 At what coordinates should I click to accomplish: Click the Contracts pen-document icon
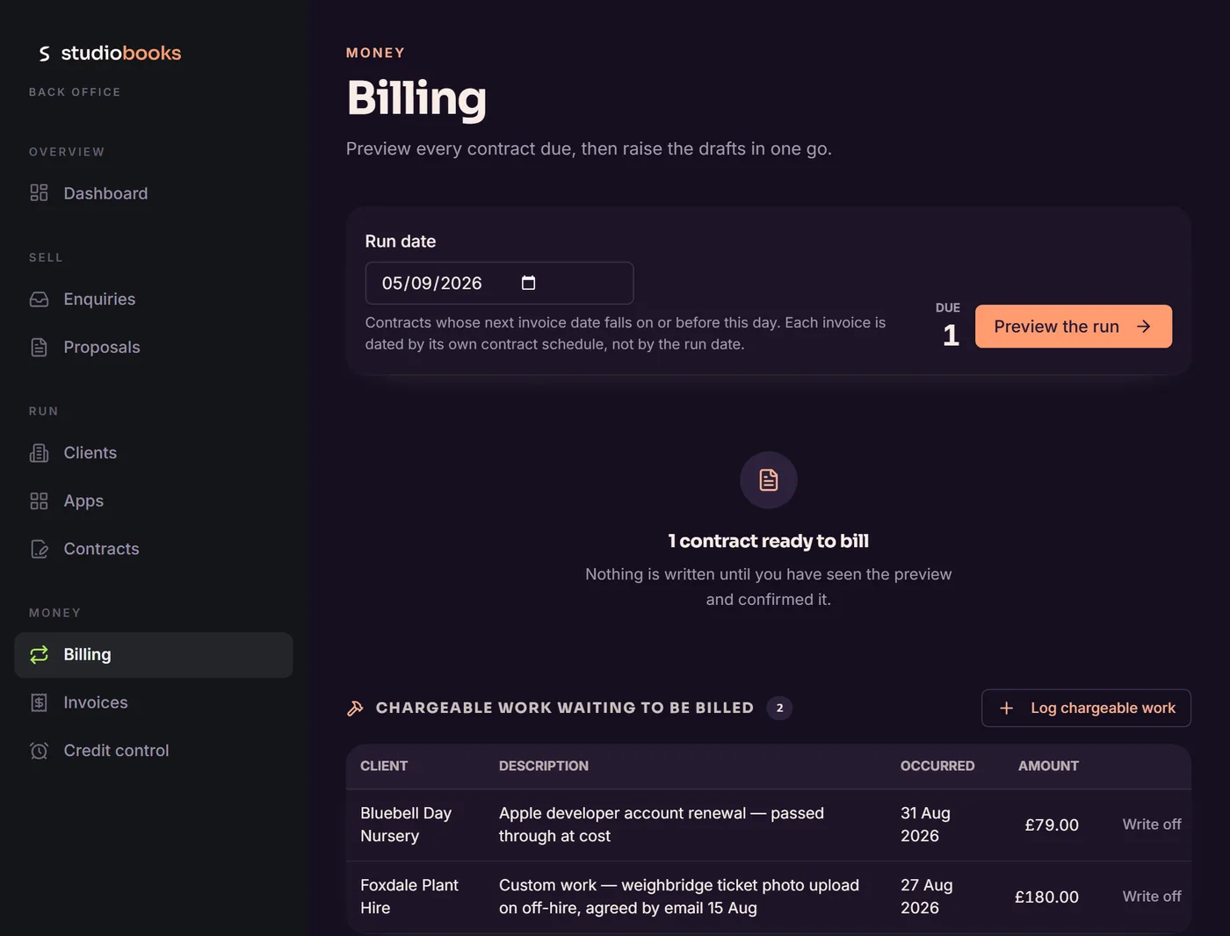[x=39, y=549]
